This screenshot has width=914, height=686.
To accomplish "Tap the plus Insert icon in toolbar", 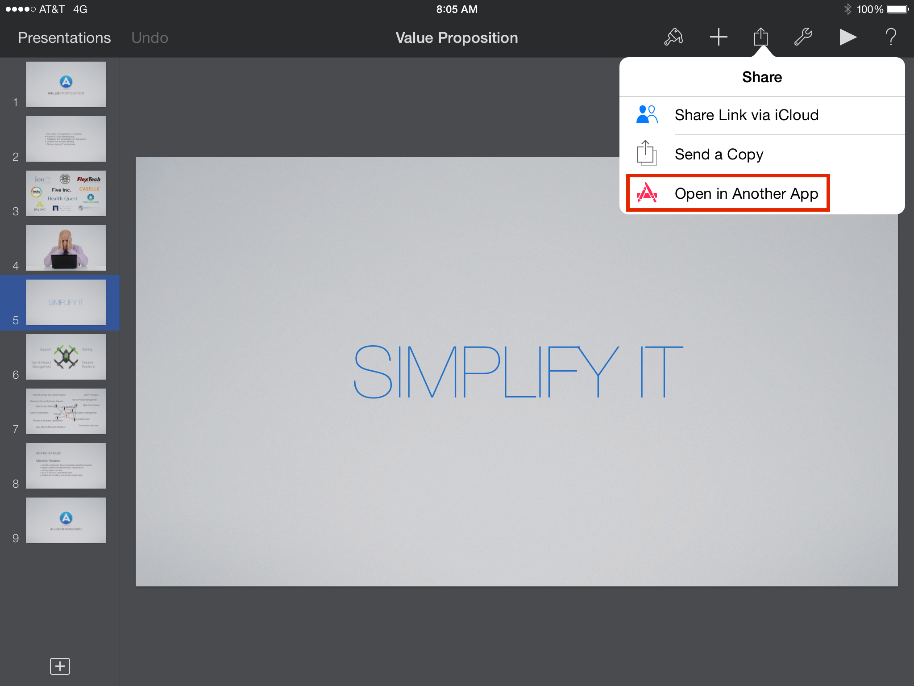I will (x=719, y=37).
